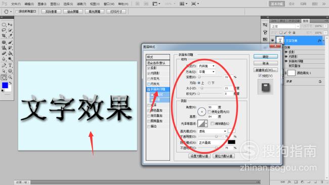Open the arrange documents icon in the top bar
This screenshot has width=329, height=185.
182,4
